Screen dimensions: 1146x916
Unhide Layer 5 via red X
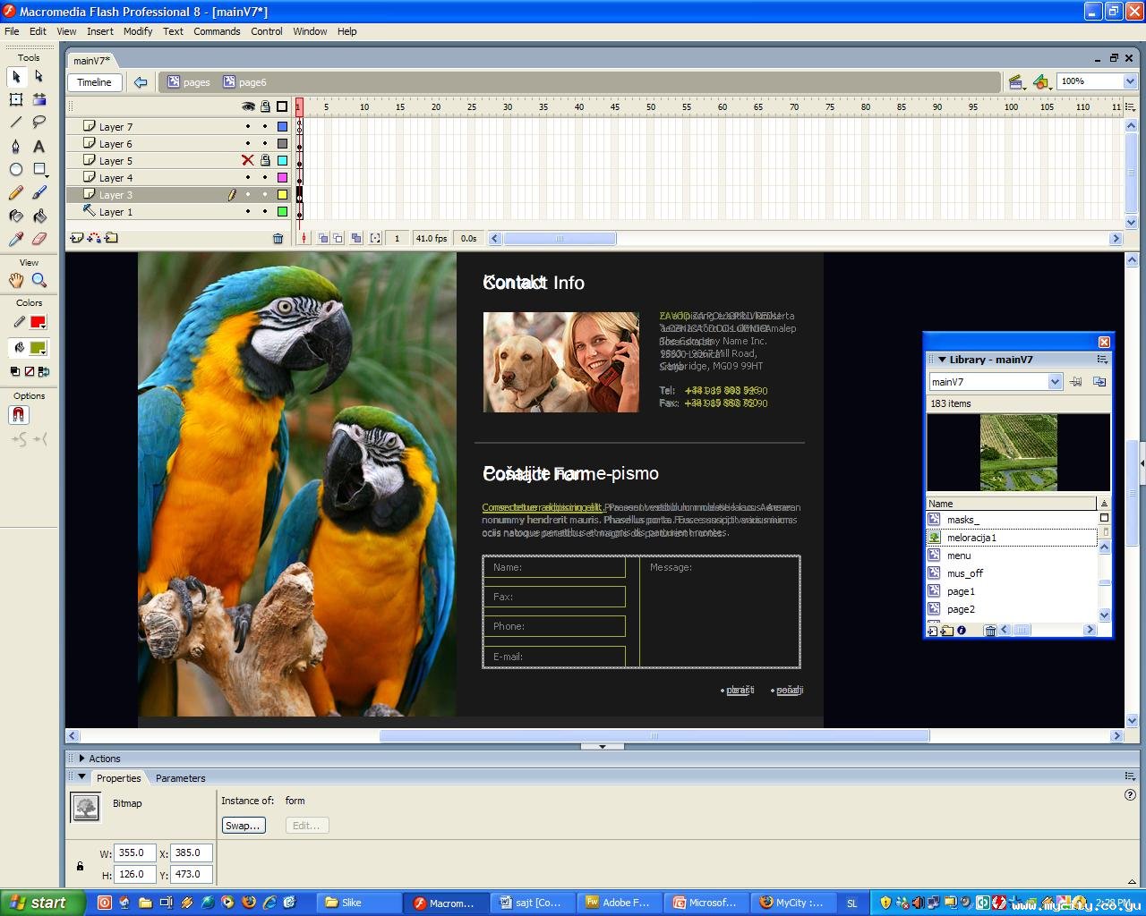(x=248, y=161)
